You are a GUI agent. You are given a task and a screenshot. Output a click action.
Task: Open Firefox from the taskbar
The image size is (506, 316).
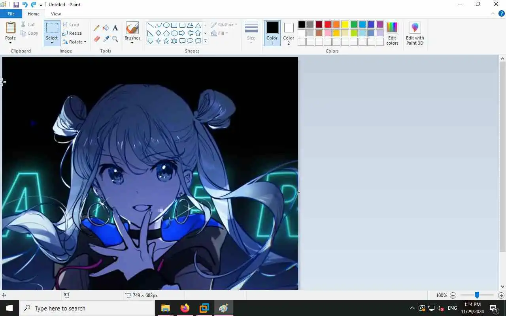(x=185, y=308)
